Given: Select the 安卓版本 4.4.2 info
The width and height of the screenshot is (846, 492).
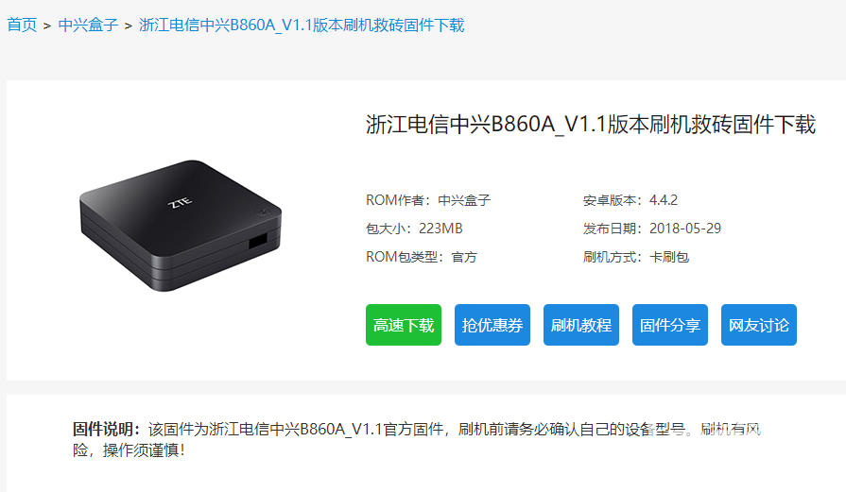Looking at the screenshot, I should [x=630, y=200].
